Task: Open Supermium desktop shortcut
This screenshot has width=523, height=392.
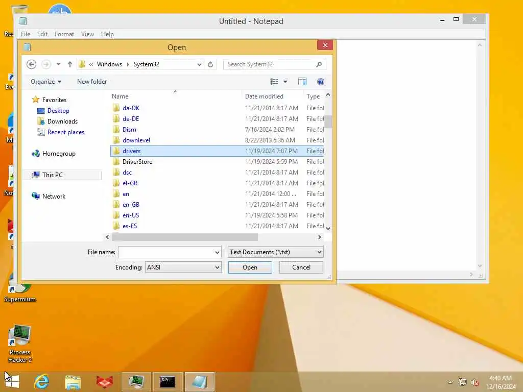Action: [20, 288]
